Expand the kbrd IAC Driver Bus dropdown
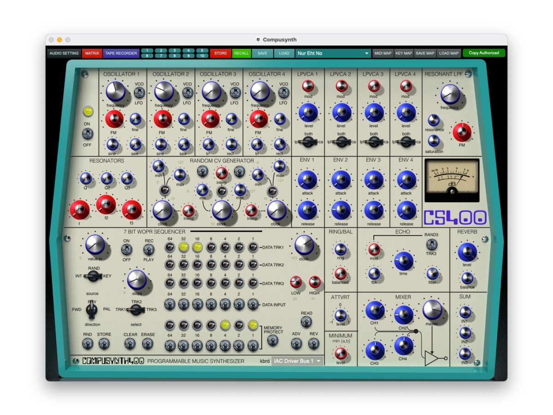Image resolution: width=553 pixels, height=415 pixels. click(297, 361)
